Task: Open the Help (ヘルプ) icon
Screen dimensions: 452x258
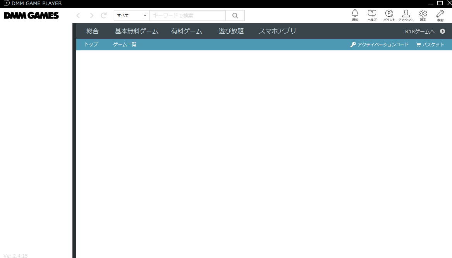Action: [372, 15]
